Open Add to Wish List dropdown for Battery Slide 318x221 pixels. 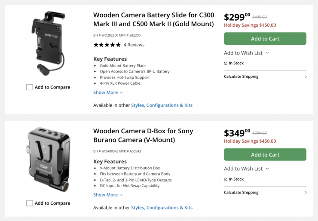(246, 53)
